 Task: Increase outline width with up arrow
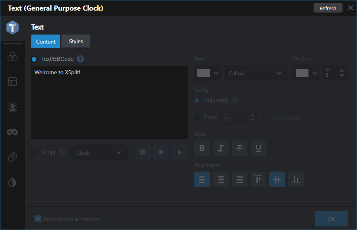point(341,71)
